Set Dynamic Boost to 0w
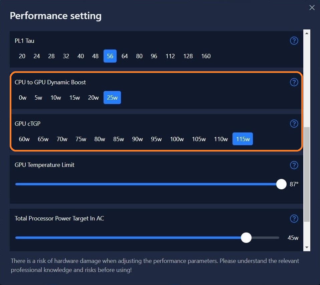This screenshot has width=320, height=285. tap(23, 98)
